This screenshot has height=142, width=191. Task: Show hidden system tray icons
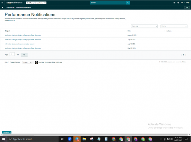click(161, 139)
